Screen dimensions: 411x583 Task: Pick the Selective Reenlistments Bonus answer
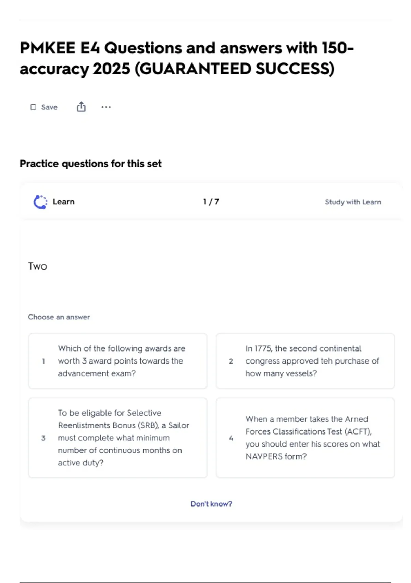click(x=123, y=438)
